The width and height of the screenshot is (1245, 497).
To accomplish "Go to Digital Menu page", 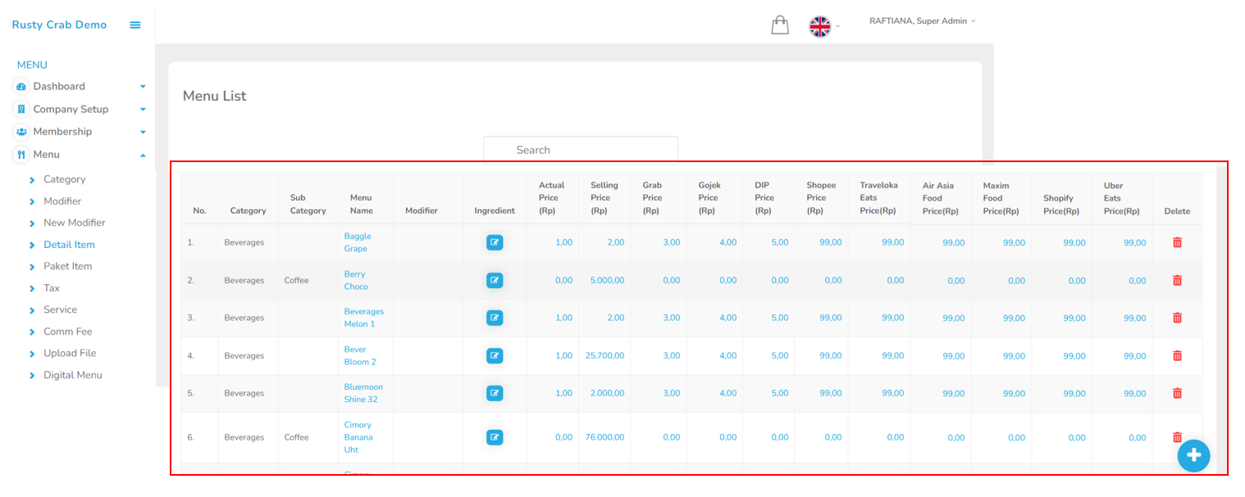I will point(72,375).
